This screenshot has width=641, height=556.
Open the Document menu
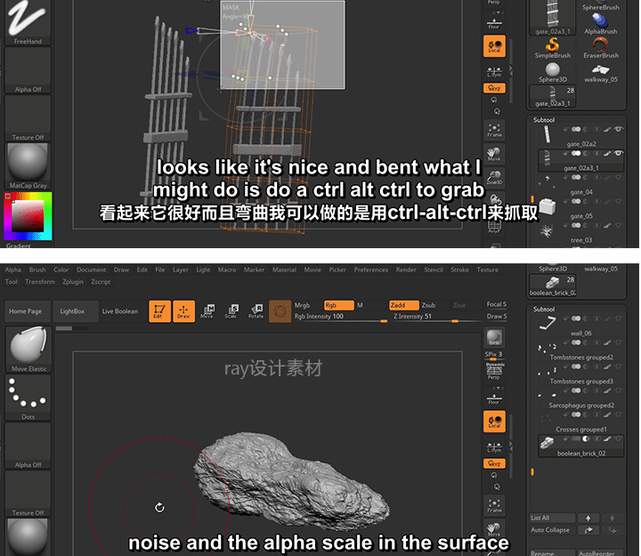pyautogui.click(x=91, y=270)
